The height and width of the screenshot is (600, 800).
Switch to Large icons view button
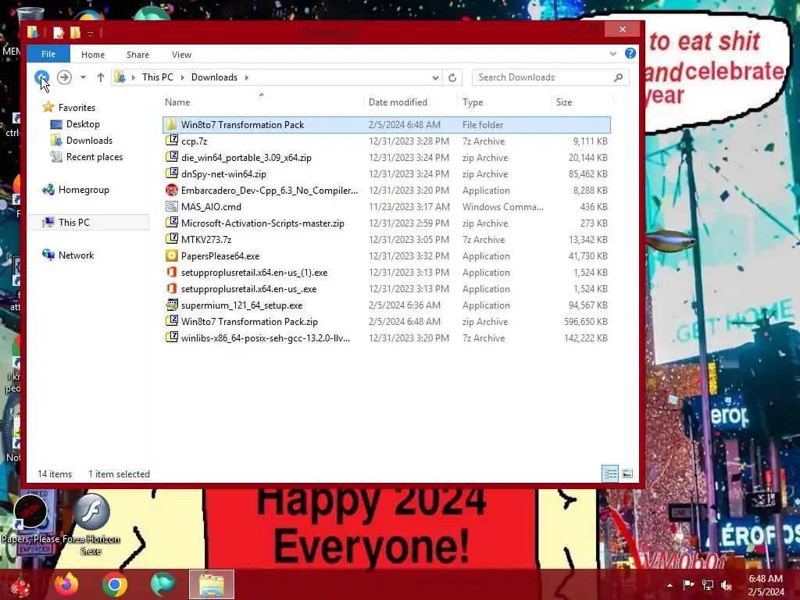627,473
